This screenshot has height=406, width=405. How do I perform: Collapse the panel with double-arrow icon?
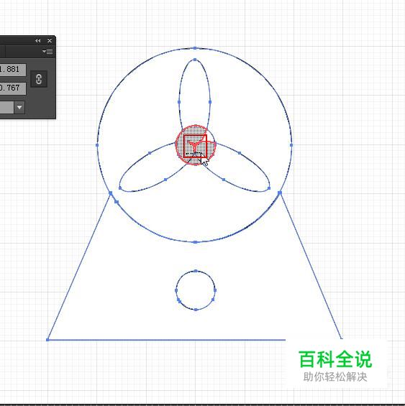pos(38,41)
